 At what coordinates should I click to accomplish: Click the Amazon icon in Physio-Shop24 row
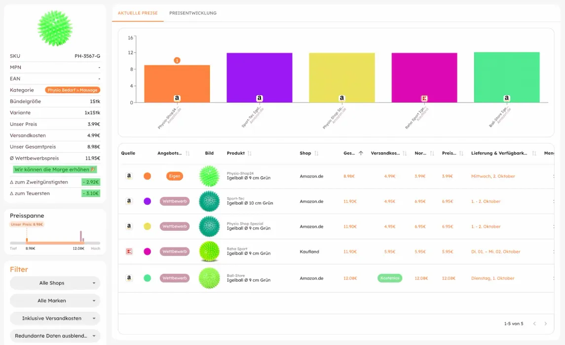(x=129, y=176)
